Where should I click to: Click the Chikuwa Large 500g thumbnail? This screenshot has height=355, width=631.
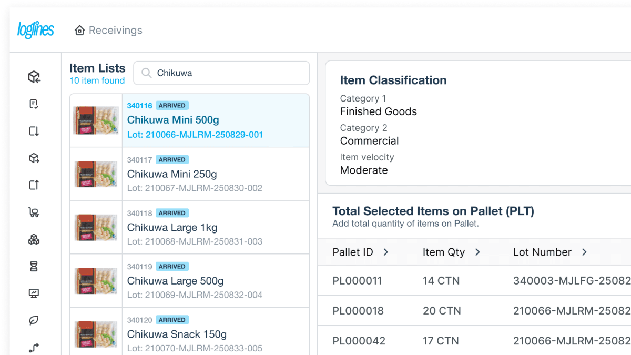coord(96,281)
